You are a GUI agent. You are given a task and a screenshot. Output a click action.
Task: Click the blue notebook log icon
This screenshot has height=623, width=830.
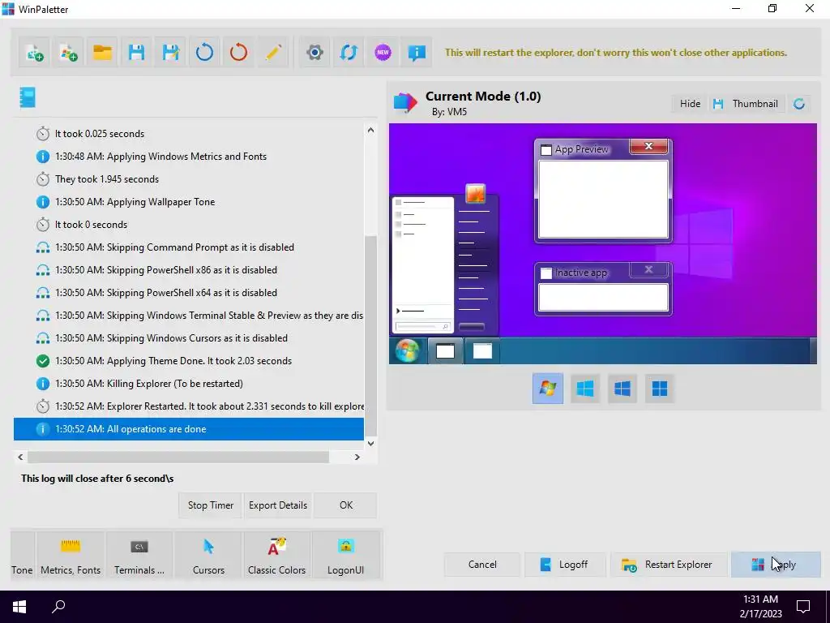(28, 97)
